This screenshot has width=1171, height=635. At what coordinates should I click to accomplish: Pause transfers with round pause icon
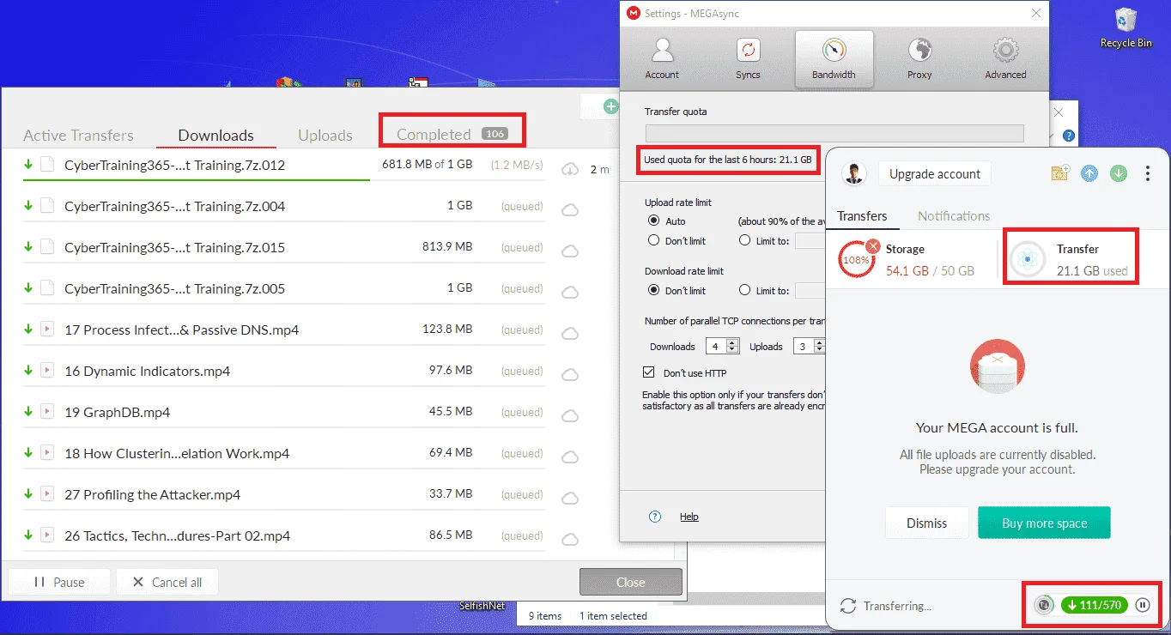coord(1143,605)
